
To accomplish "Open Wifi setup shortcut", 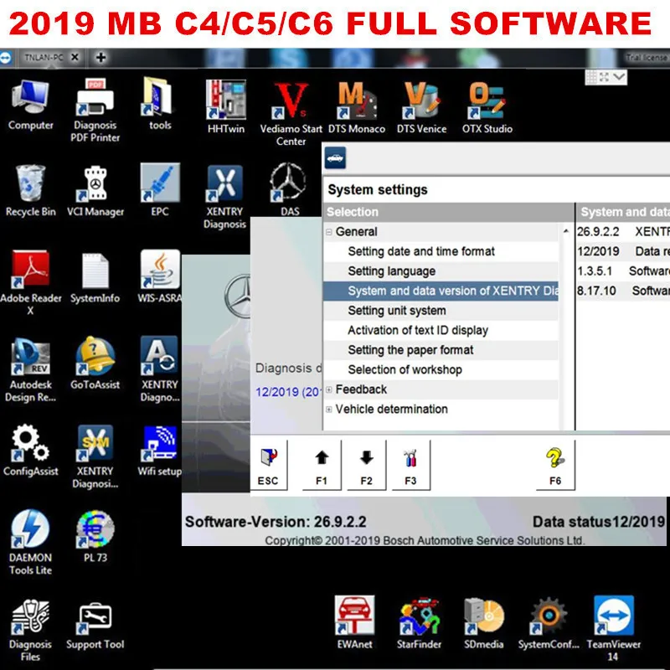I will (x=160, y=444).
